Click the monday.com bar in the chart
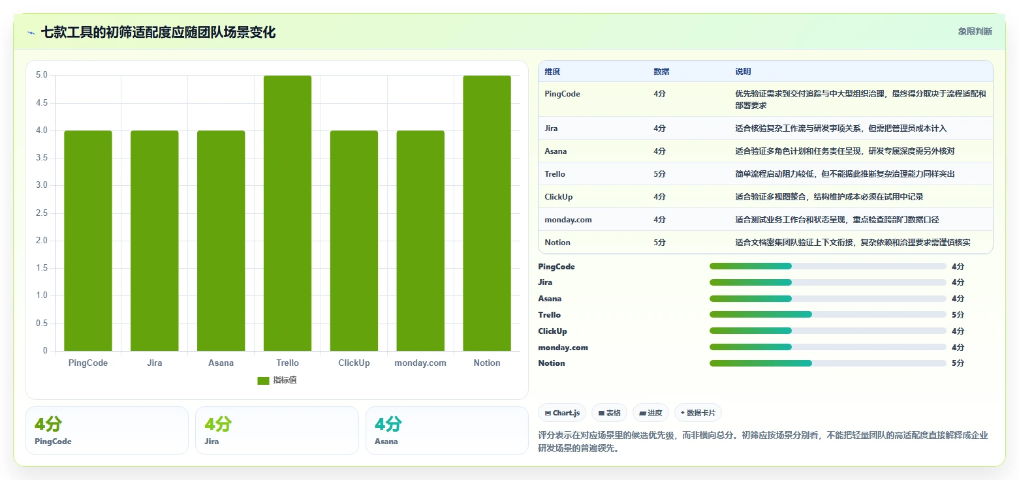 (420, 241)
